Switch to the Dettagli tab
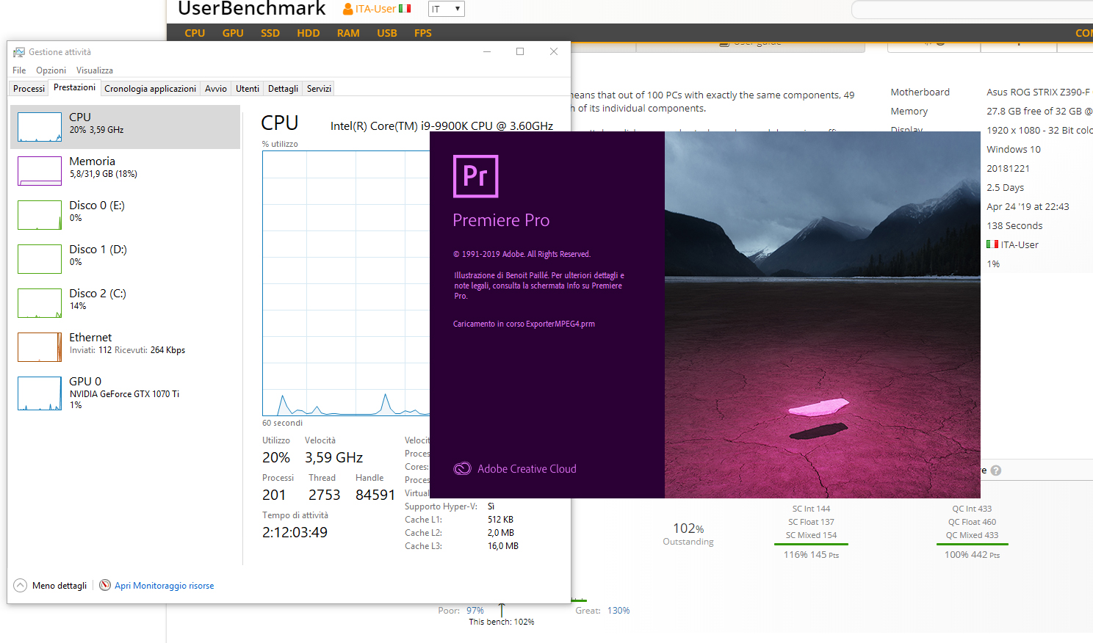1093x643 pixels. click(x=283, y=89)
